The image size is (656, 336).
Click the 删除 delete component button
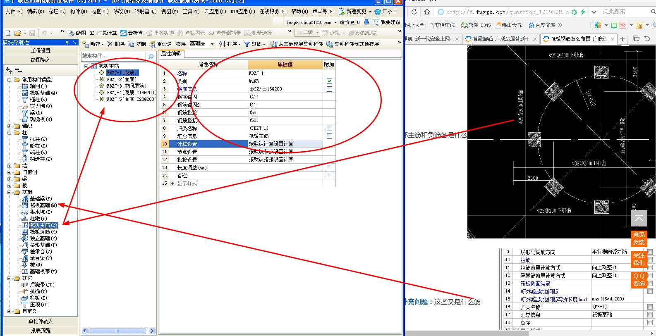point(116,44)
